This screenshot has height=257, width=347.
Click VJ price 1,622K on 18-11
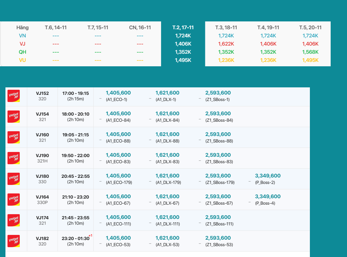tap(226, 44)
